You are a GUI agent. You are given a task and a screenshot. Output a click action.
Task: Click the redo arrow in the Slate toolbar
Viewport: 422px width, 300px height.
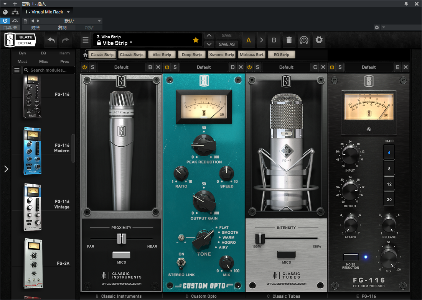65,40
